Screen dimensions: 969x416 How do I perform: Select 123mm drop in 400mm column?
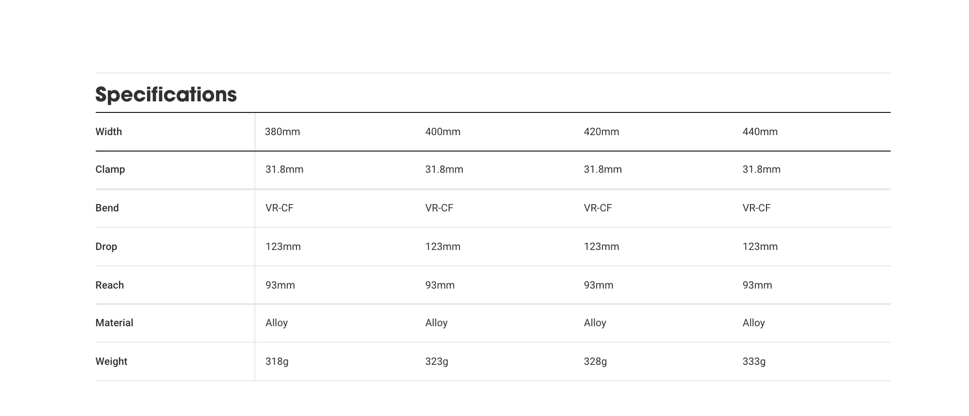click(x=442, y=247)
